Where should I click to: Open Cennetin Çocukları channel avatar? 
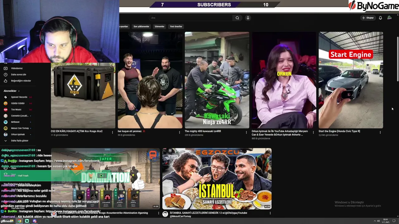tap(5, 116)
